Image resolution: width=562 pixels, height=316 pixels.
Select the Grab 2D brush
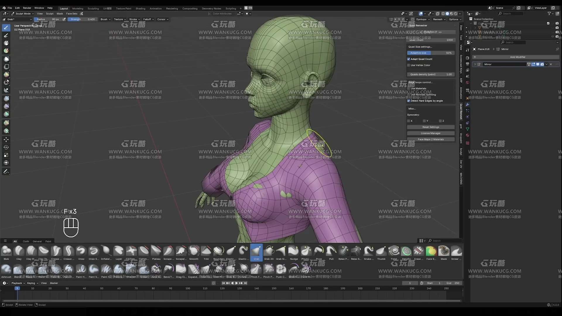[269, 253]
